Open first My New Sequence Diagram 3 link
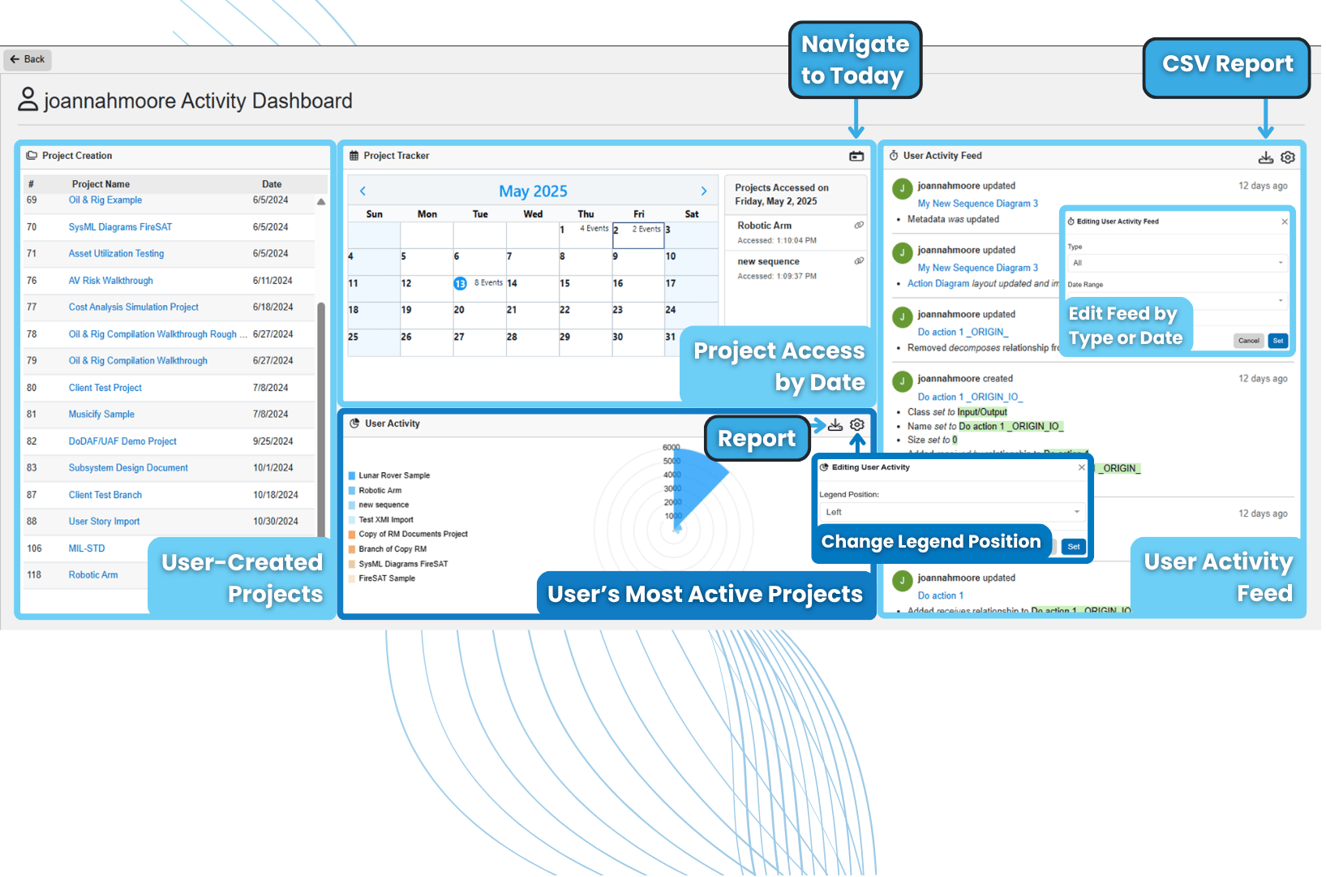The height and width of the screenshot is (877, 1326). pyautogui.click(x=977, y=204)
